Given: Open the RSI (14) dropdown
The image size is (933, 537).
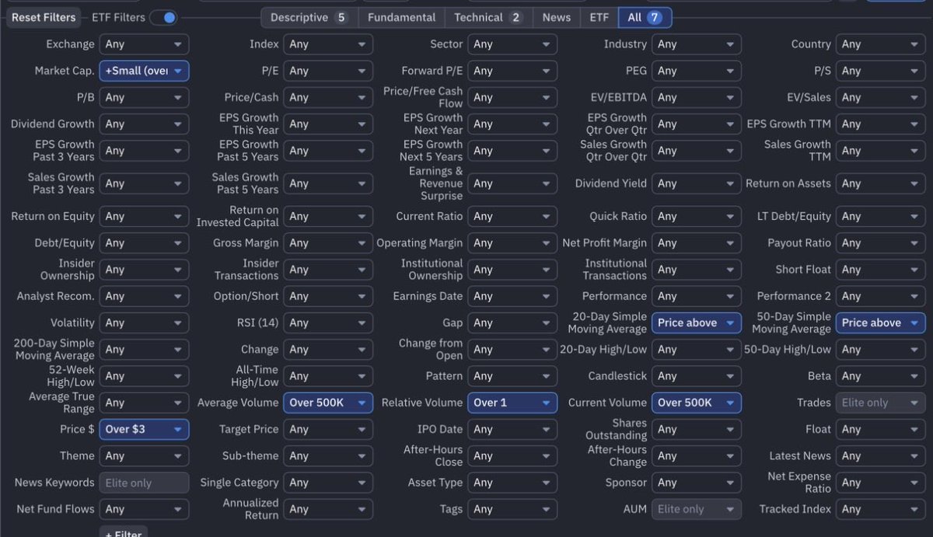Looking at the screenshot, I should (328, 323).
